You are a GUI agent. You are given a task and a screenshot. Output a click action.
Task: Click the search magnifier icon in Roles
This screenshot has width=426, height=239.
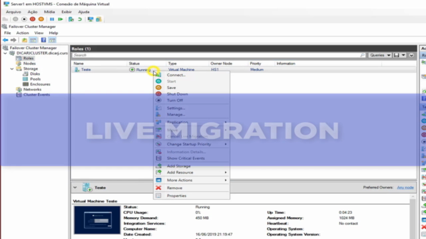point(362,55)
